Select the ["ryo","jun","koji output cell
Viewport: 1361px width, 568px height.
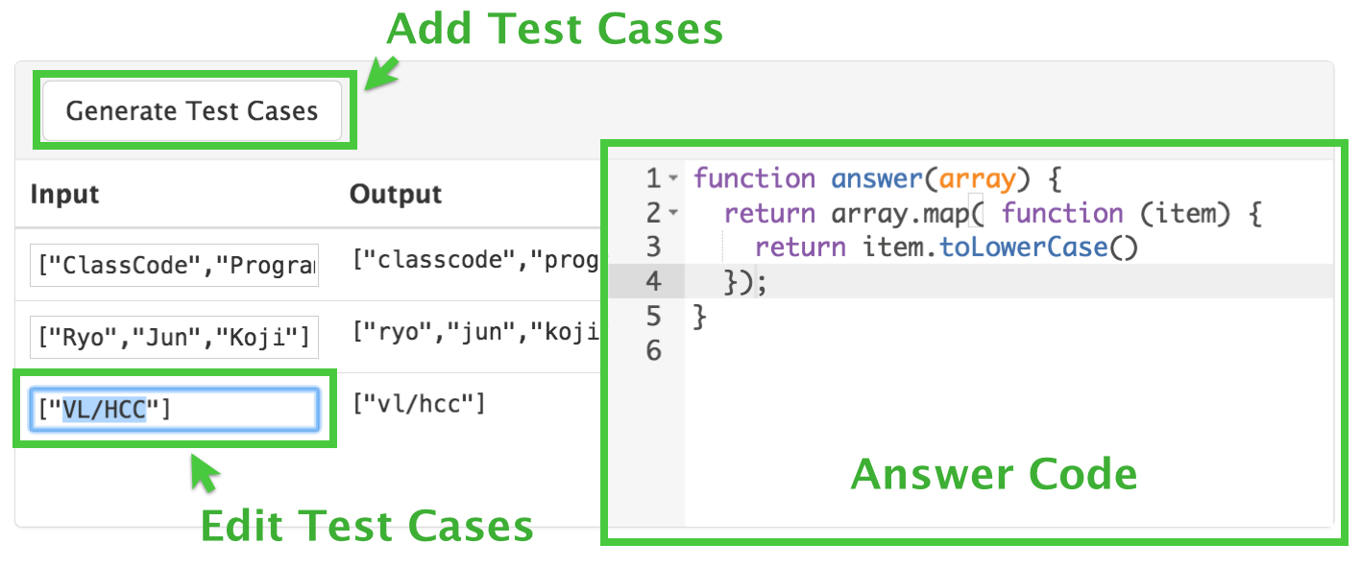tap(475, 333)
